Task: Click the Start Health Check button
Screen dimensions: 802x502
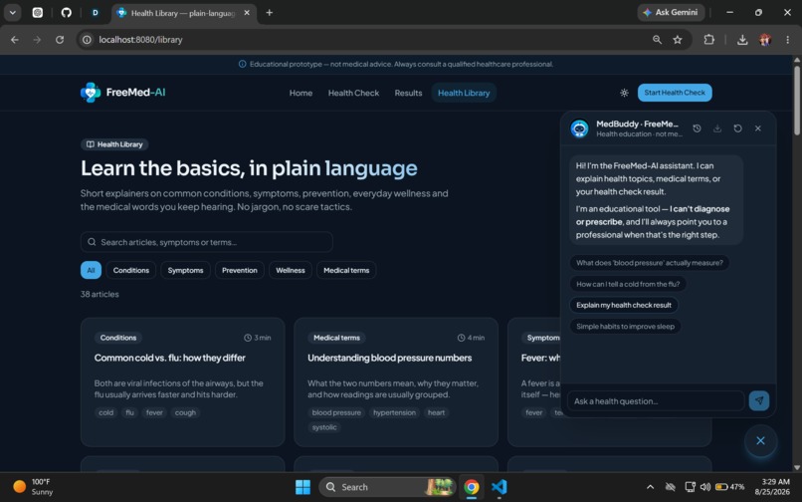Action: pos(675,93)
